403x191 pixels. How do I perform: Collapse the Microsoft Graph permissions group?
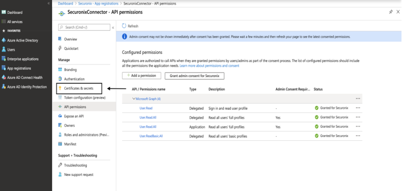tap(134, 99)
